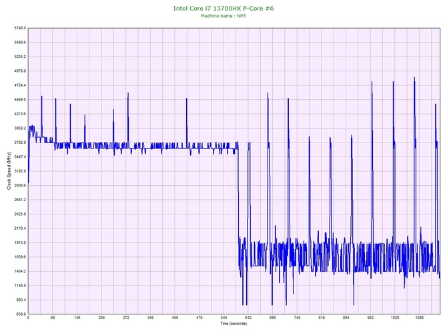This screenshot has width=447, height=335.
Task: Click the y-axis value 2681.2
Action: pyautogui.click(x=20, y=200)
